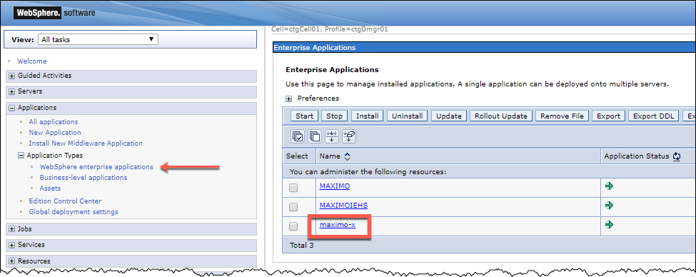Check the maximo-x application checkbox
Viewport: 696px width, 277px height.
(293, 226)
